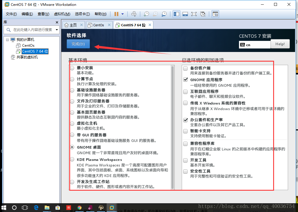Screen dimensions: 298x212
Task: Switch to Unity mode icon
Action: (x=203, y=14)
